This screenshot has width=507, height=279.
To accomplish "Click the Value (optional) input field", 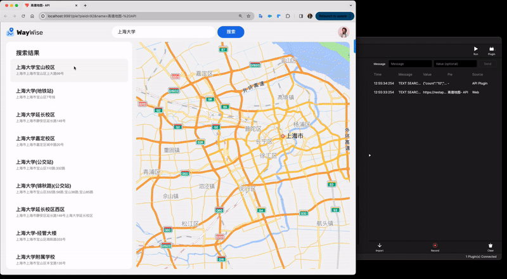I will pos(454,63).
